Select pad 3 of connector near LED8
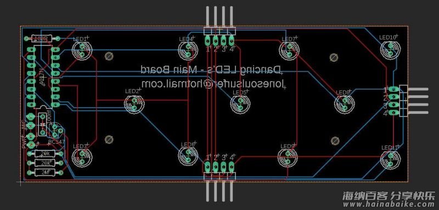Viewport: 439px width, 210px height. coord(393,104)
